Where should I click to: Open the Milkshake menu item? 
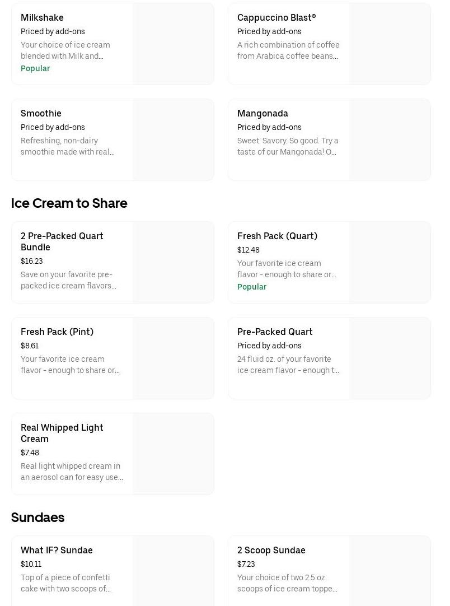pos(42,18)
